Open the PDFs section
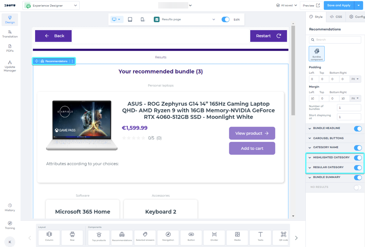Viewport: 365px width, 247px height. coord(10,48)
